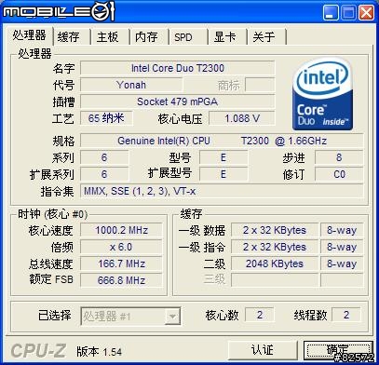This screenshot has height=365, width=379.
Task: Click the 版本 1.54 version text
Action: point(100,351)
